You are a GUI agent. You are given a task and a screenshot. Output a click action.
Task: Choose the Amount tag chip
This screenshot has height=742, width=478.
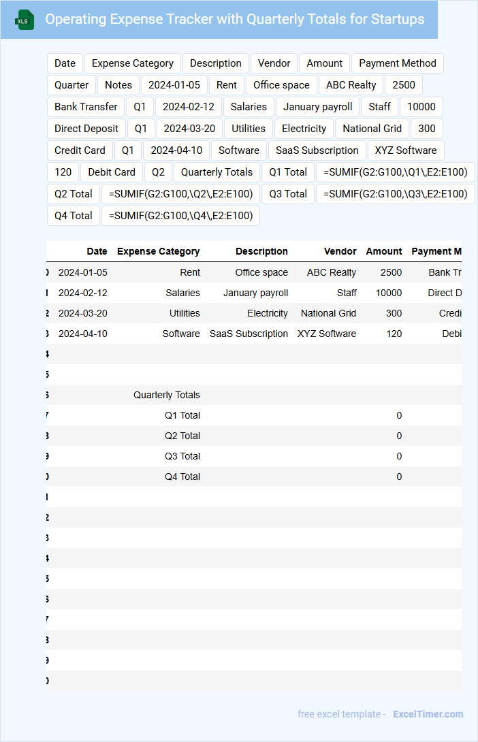tap(325, 63)
